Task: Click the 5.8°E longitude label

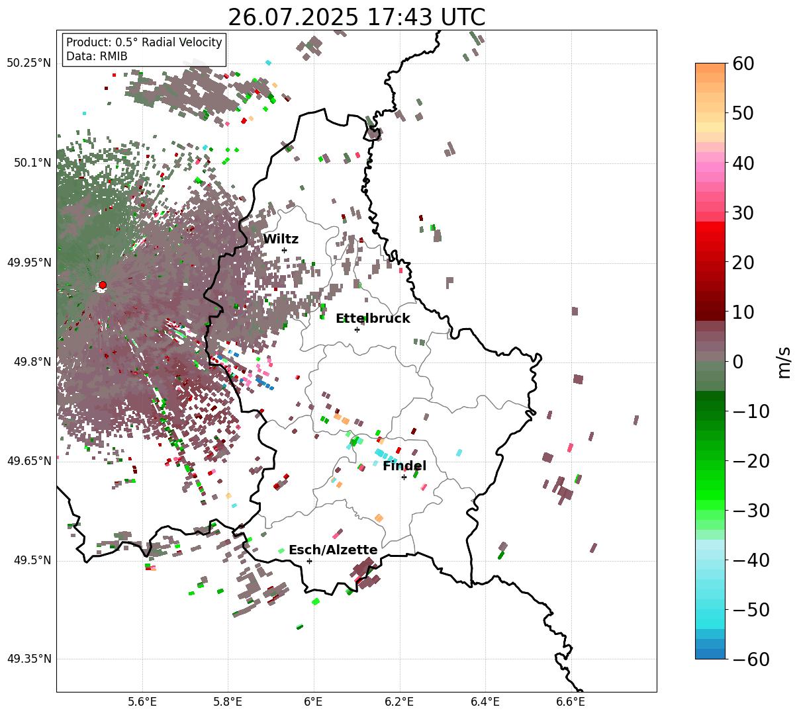Action: [228, 702]
